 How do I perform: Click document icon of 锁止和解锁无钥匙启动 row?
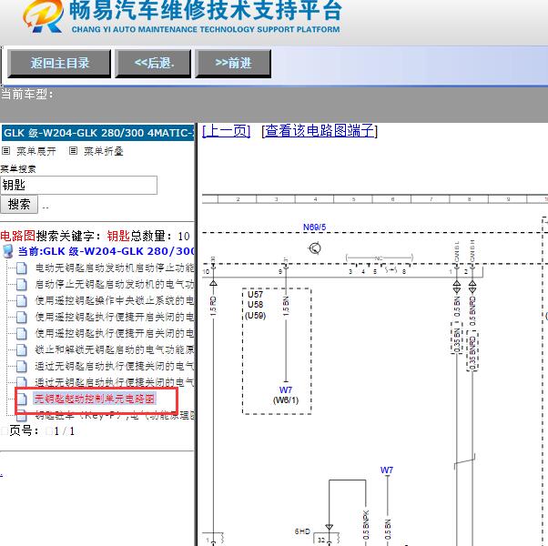coord(21,350)
